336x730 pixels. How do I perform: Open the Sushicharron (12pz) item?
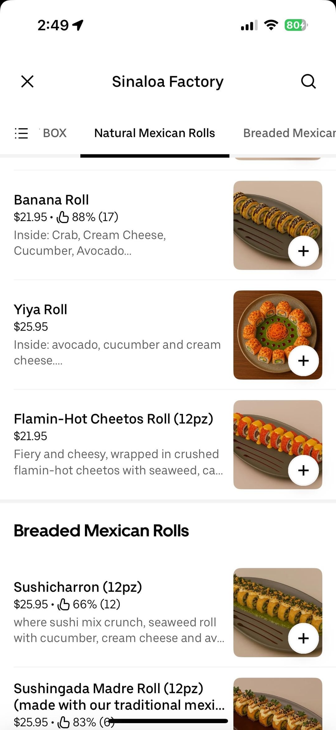pos(78,587)
